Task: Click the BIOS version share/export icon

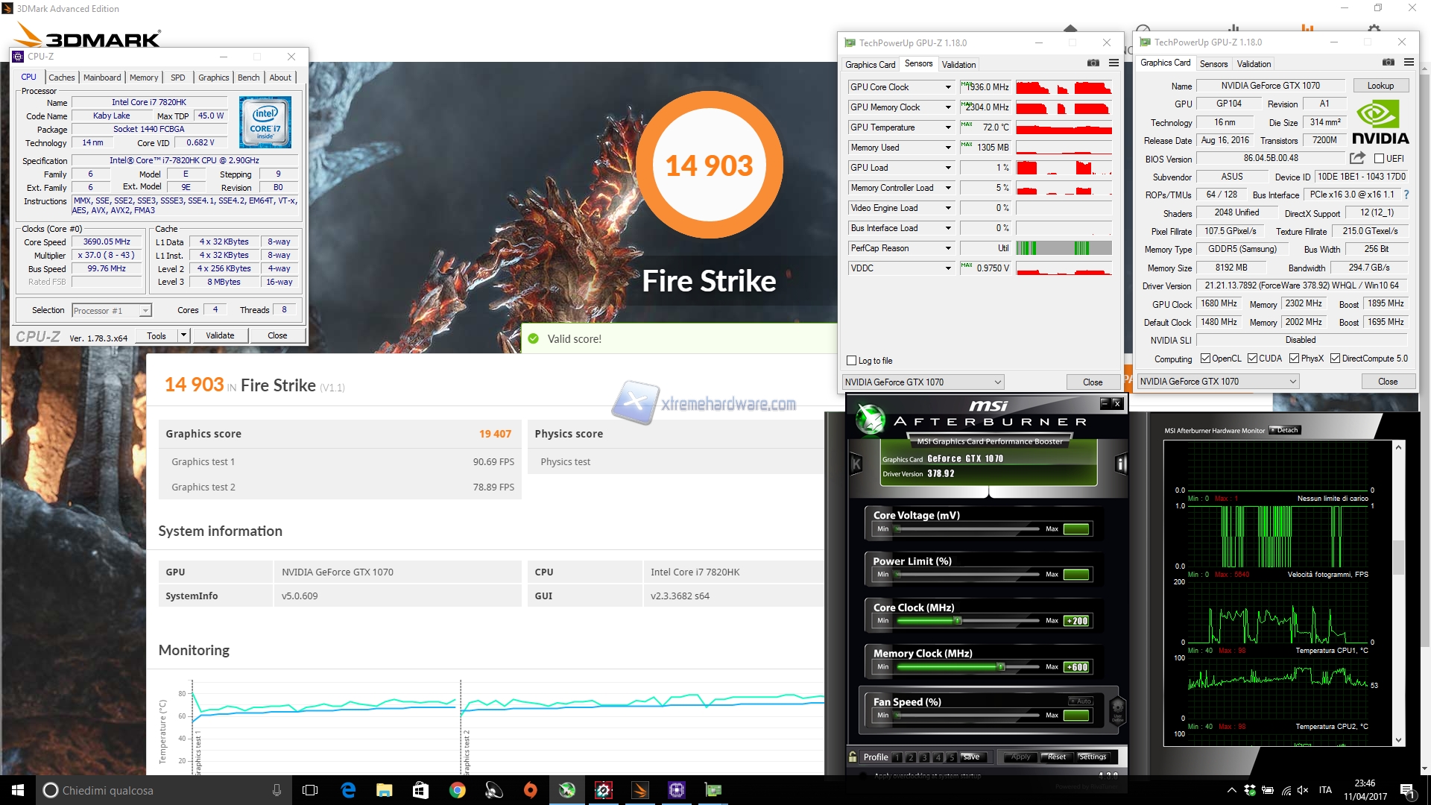Action: tap(1357, 158)
